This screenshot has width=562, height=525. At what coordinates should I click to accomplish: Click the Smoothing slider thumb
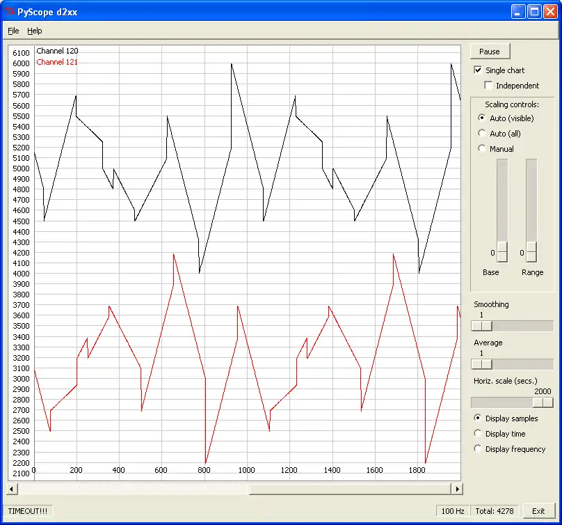481,326
